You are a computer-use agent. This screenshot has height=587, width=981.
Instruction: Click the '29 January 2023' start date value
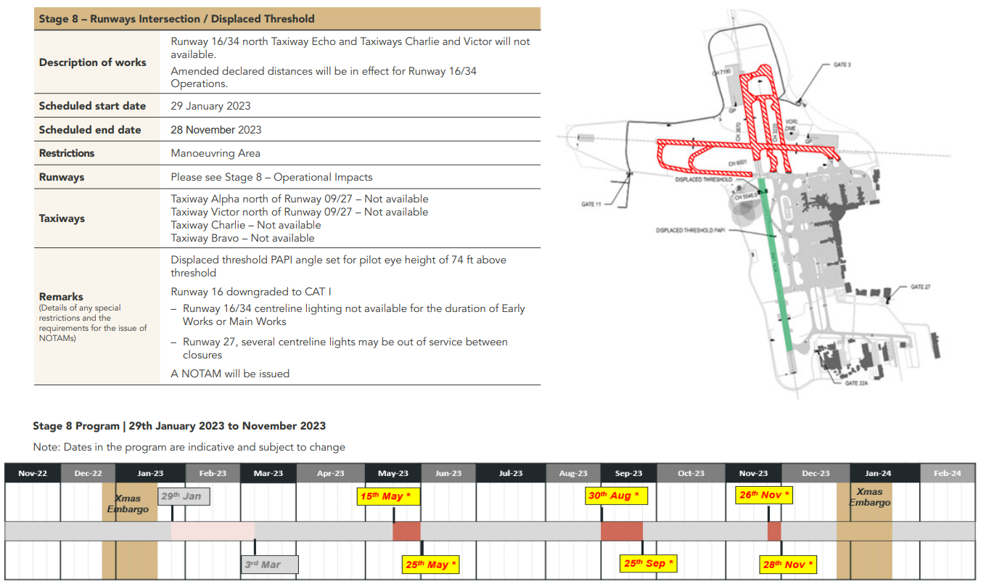210,106
